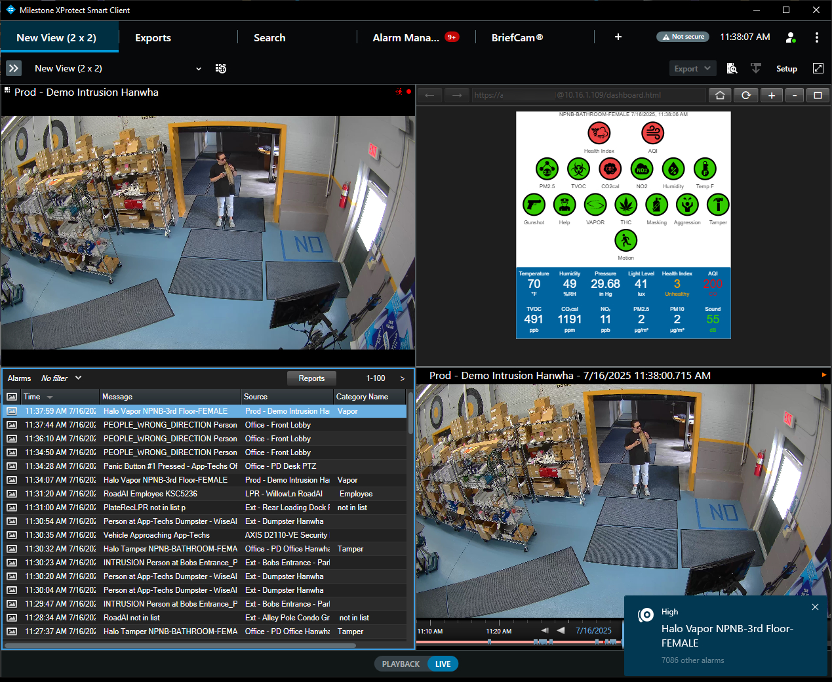
Task: Click the Masking sensor icon
Action: point(656,205)
